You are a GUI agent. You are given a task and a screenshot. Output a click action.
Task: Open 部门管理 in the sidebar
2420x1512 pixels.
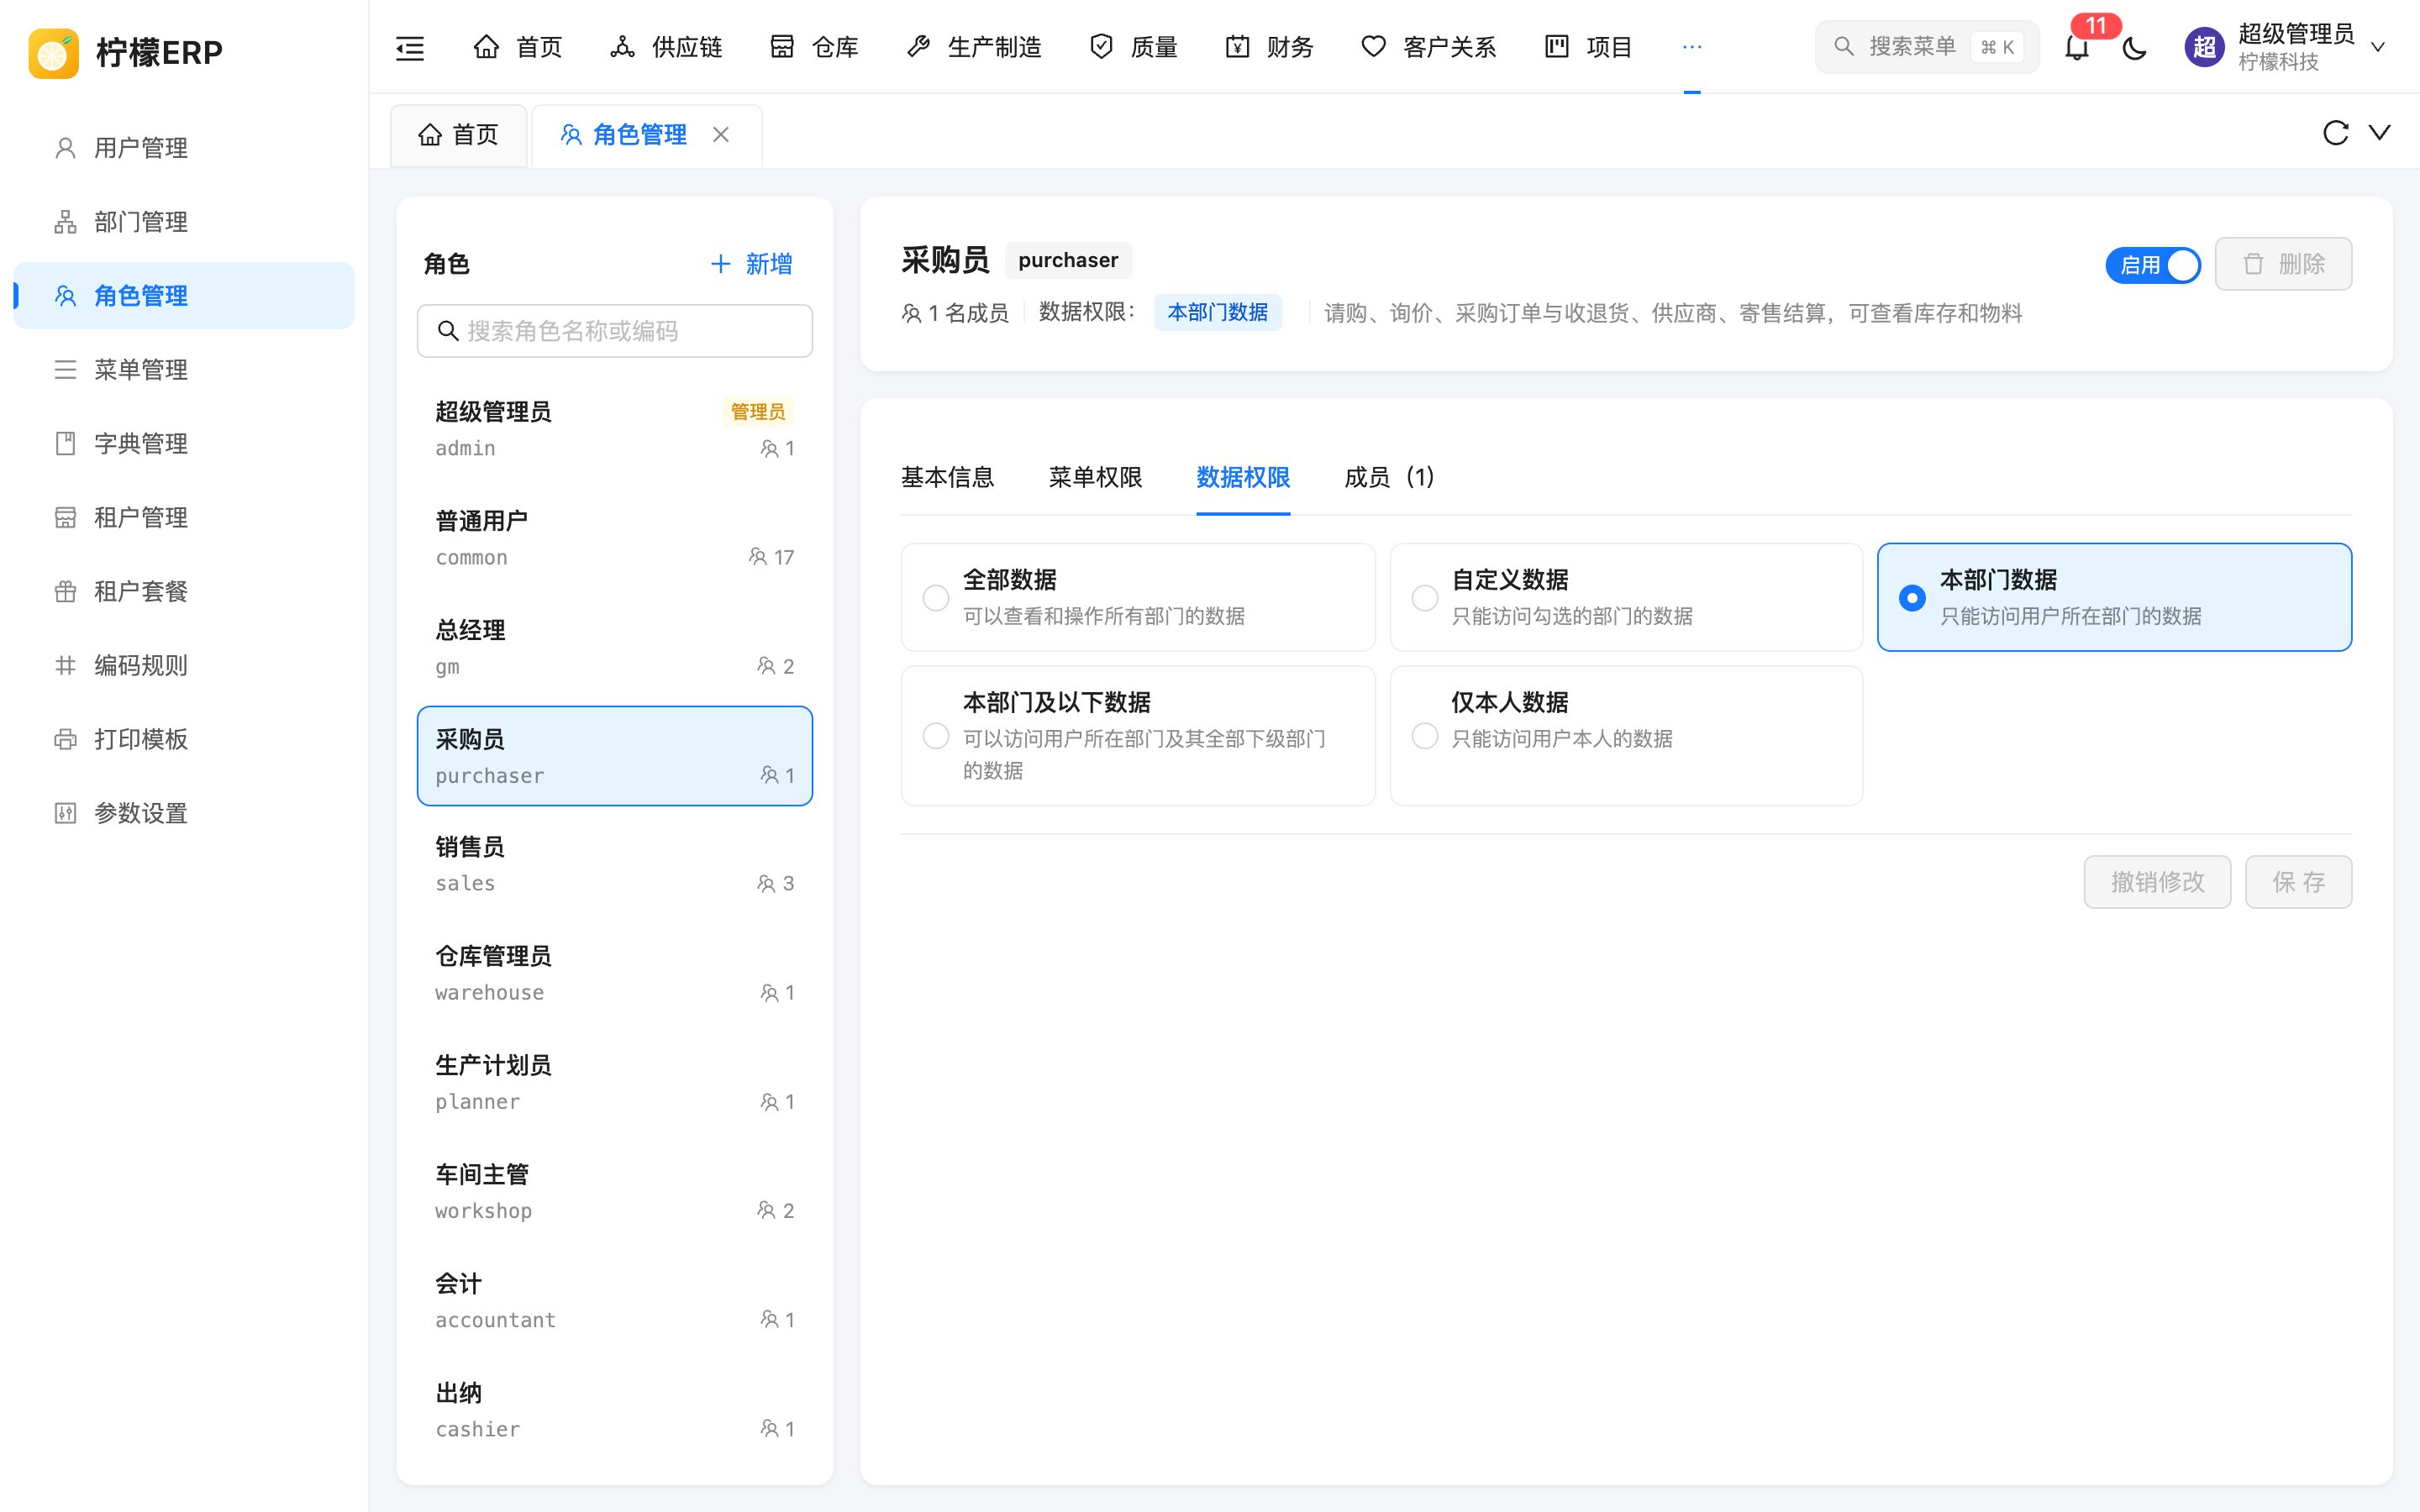pyautogui.click(x=184, y=222)
